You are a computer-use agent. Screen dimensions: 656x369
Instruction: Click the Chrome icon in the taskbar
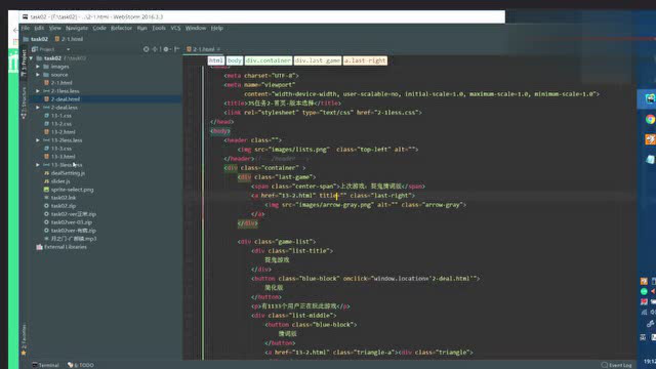point(650,119)
